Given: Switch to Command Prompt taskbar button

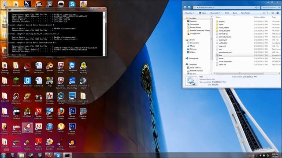Looking at the screenshot, I should point(67,155).
